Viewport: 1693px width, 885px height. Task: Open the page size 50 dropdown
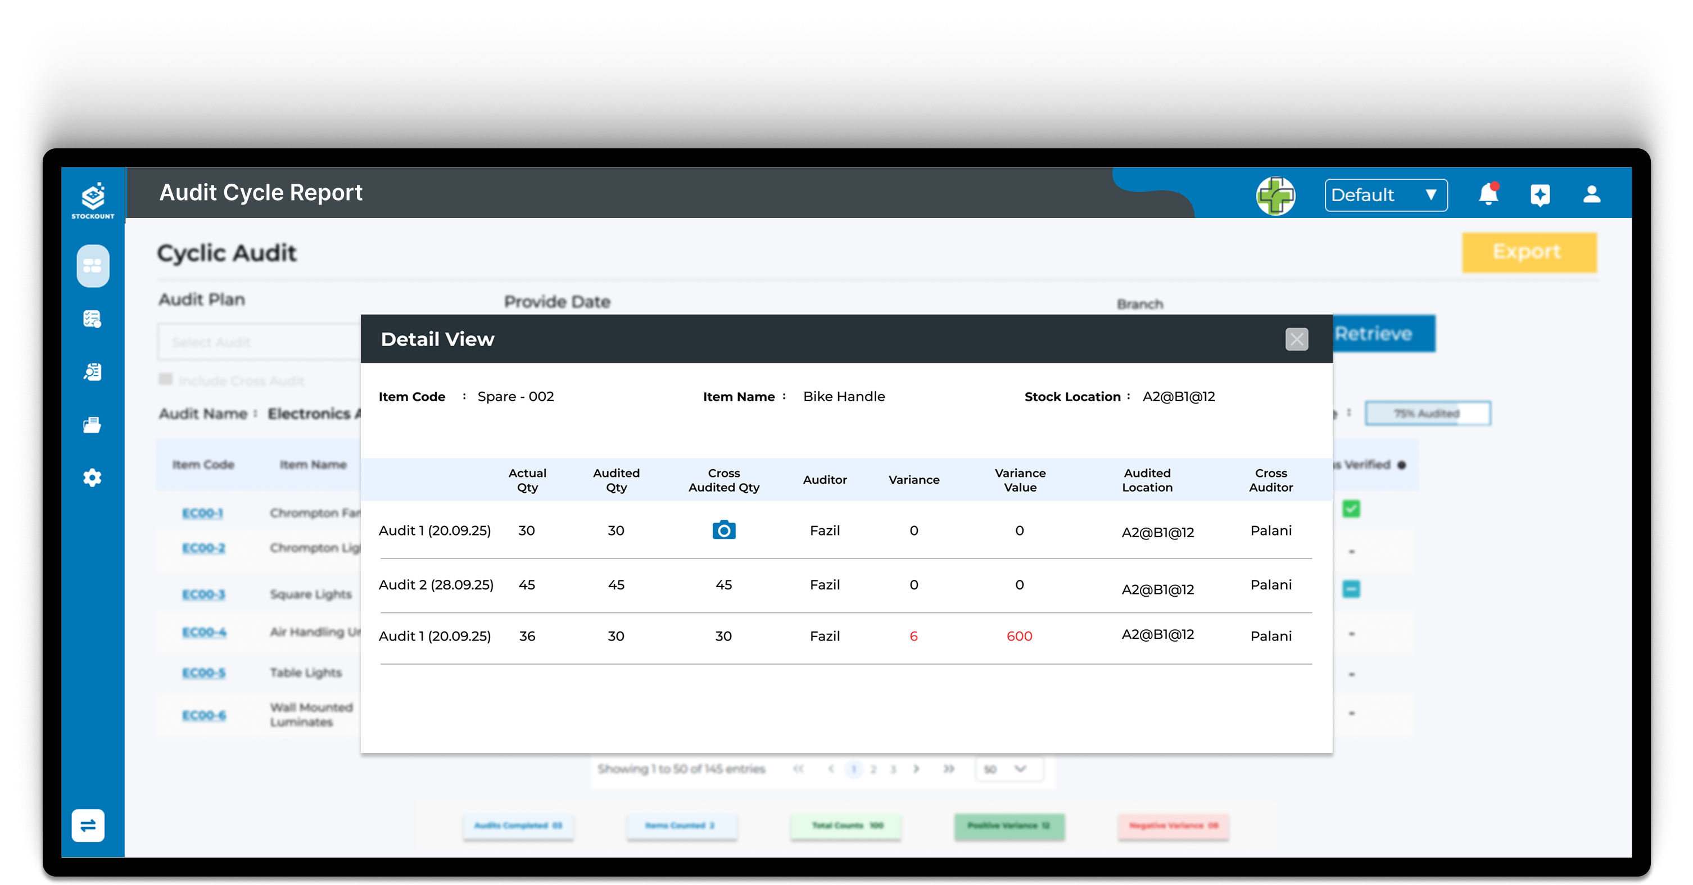1008,769
